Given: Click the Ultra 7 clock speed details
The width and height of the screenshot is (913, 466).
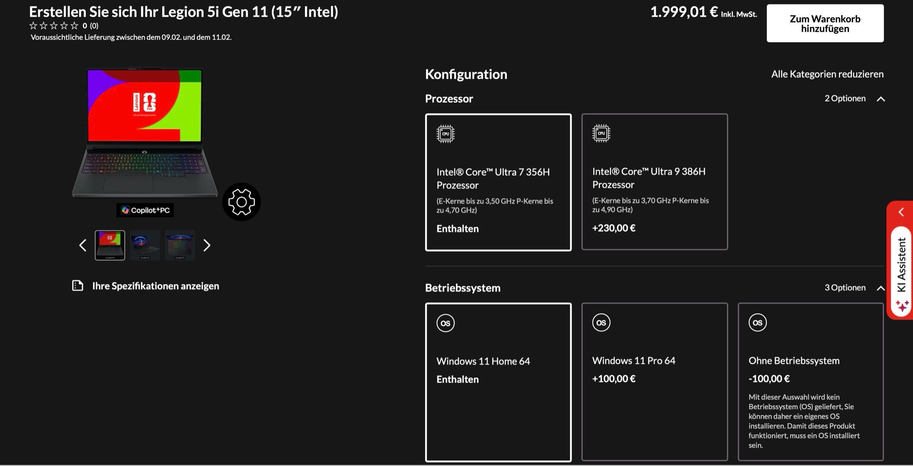Looking at the screenshot, I should (x=495, y=206).
